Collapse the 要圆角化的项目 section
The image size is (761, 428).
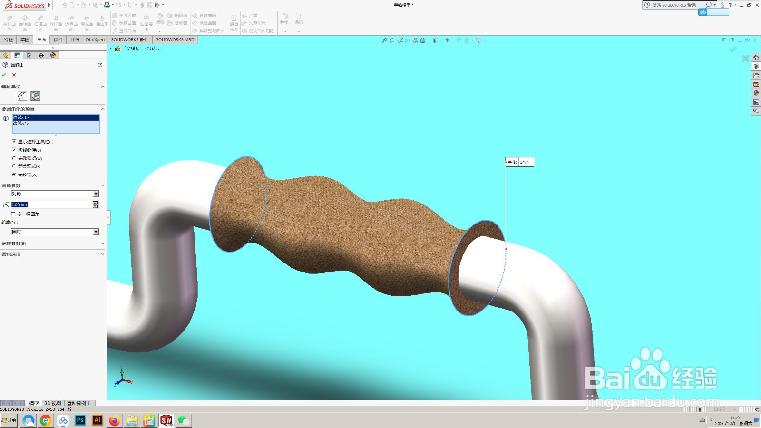coord(103,109)
